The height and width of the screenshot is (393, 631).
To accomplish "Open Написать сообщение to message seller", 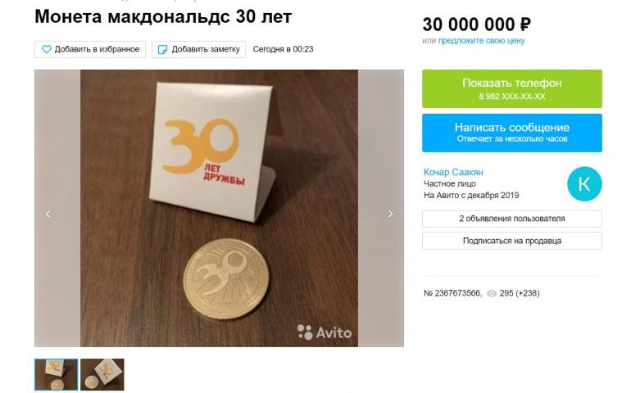I will pyautogui.click(x=512, y=133).
